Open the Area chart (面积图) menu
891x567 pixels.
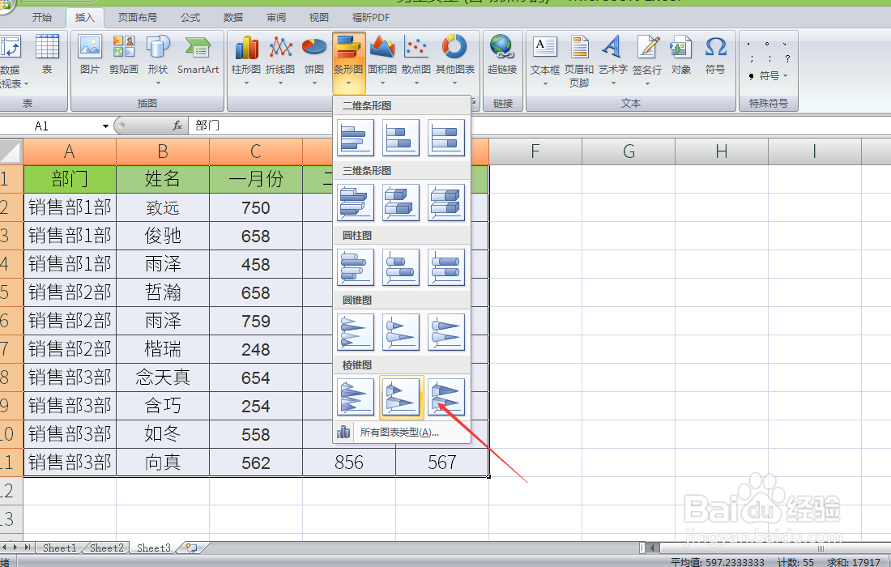[x=382, y=60]
